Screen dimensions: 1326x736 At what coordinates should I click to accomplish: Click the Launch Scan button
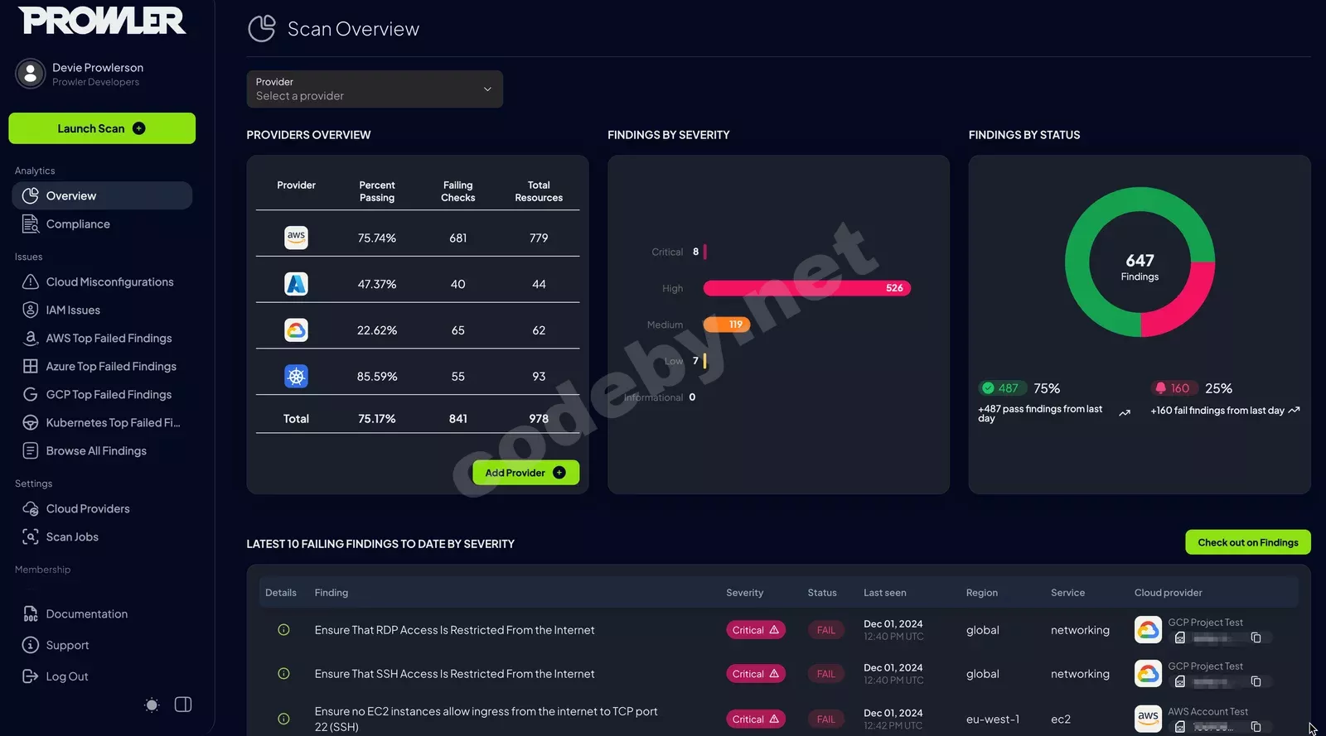(x=102, y=128)
